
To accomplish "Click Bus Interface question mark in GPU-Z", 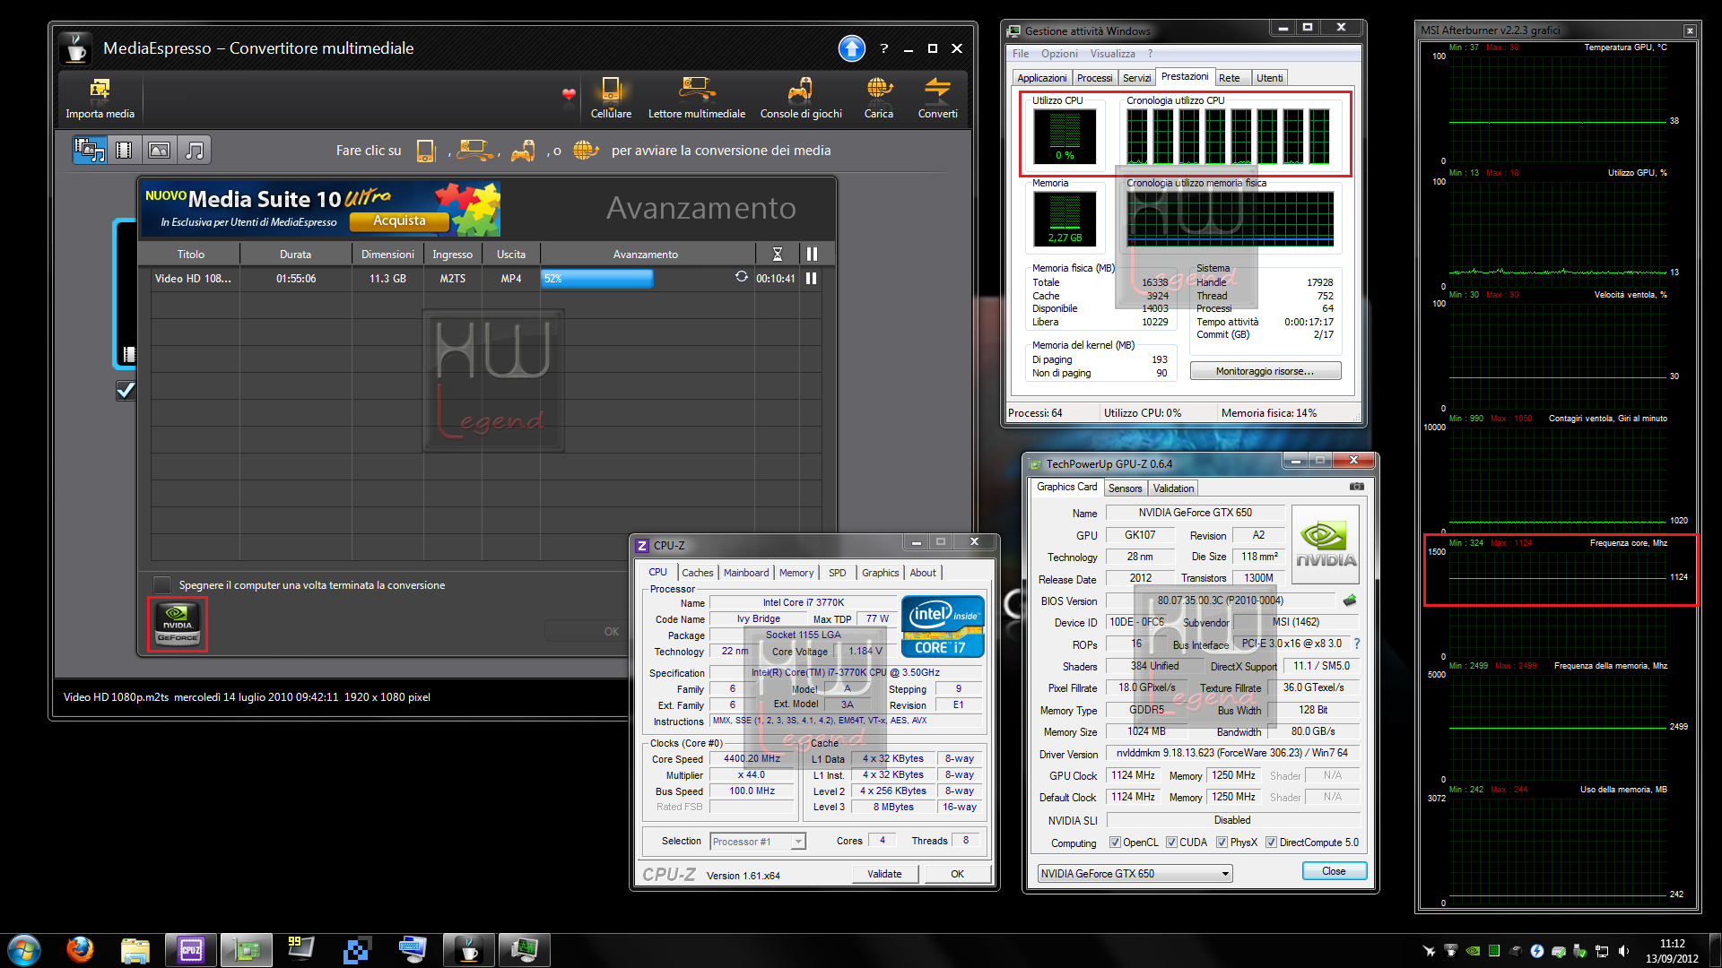I will (x=1357, y=644).
